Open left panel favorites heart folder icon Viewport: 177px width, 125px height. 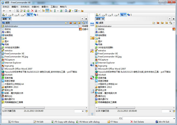tap(71, 23)
